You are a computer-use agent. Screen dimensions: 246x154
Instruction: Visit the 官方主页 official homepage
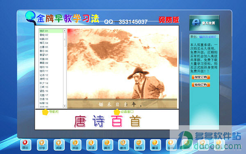[204, 23]
